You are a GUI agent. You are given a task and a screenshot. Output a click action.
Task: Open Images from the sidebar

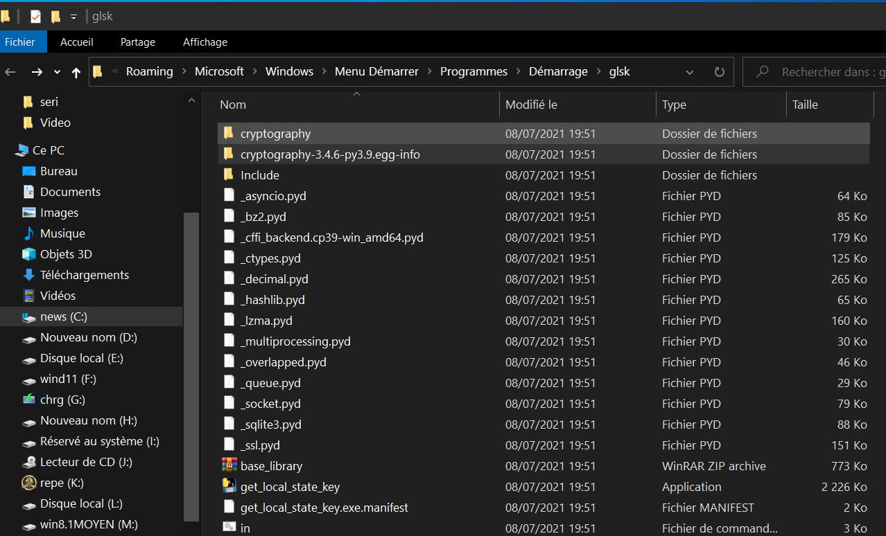coord(59,213)
